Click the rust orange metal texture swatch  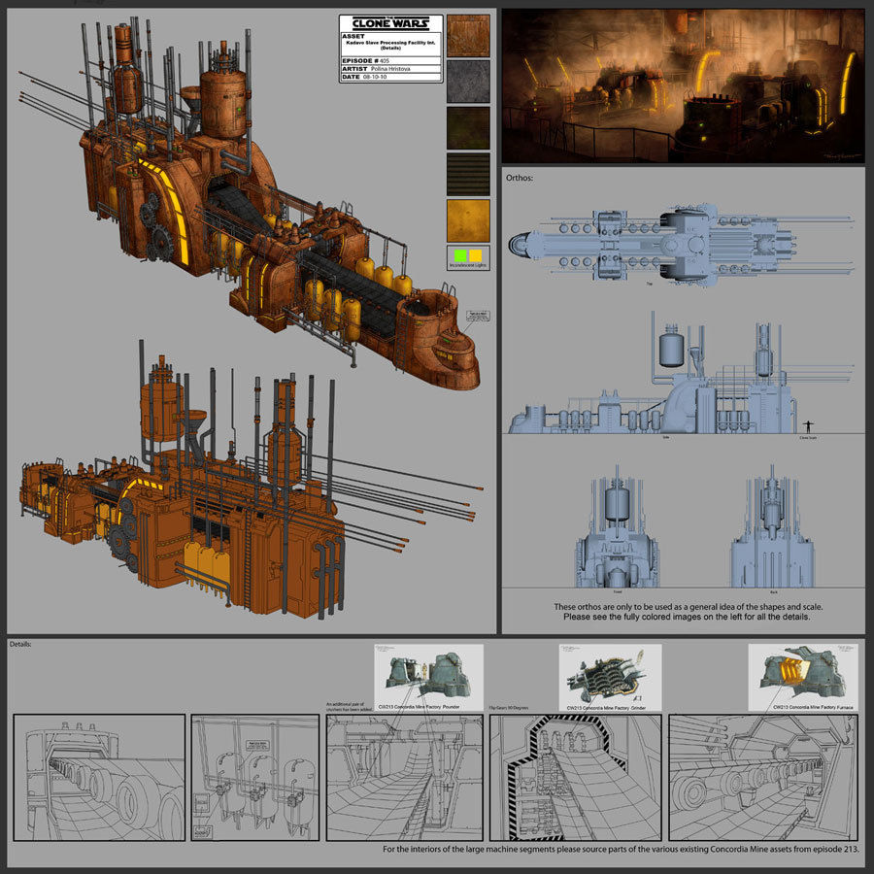pos(468,36)
